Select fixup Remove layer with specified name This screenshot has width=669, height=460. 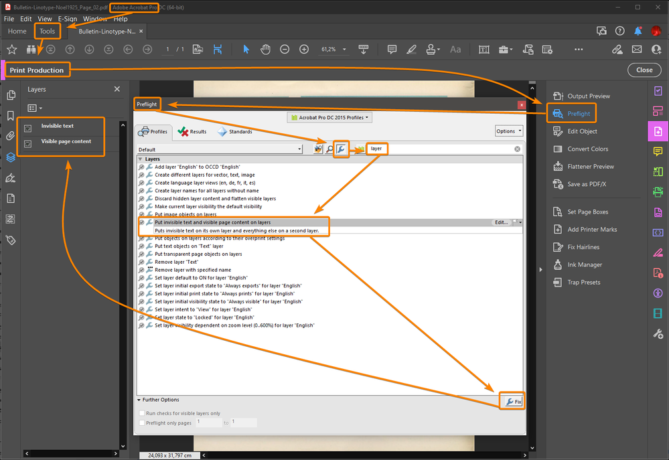[193, 270]
